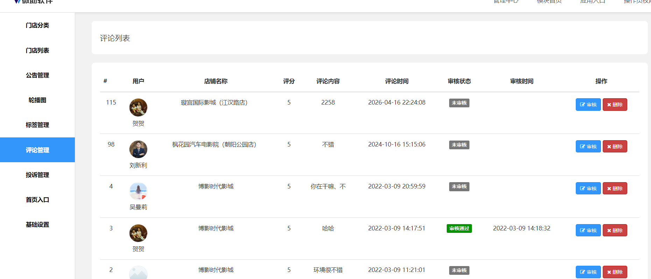The image size is (651, 279).
Task: Click 吴曼莉's profile avatar
Action: (138, 191)
